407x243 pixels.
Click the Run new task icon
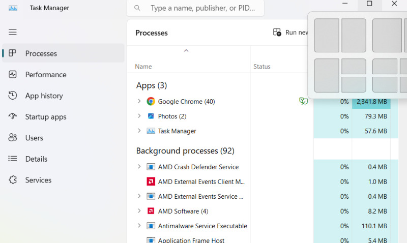click(277, 32)
